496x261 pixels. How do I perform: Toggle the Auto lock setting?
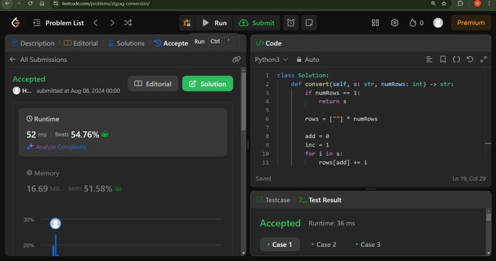[308, 59]
